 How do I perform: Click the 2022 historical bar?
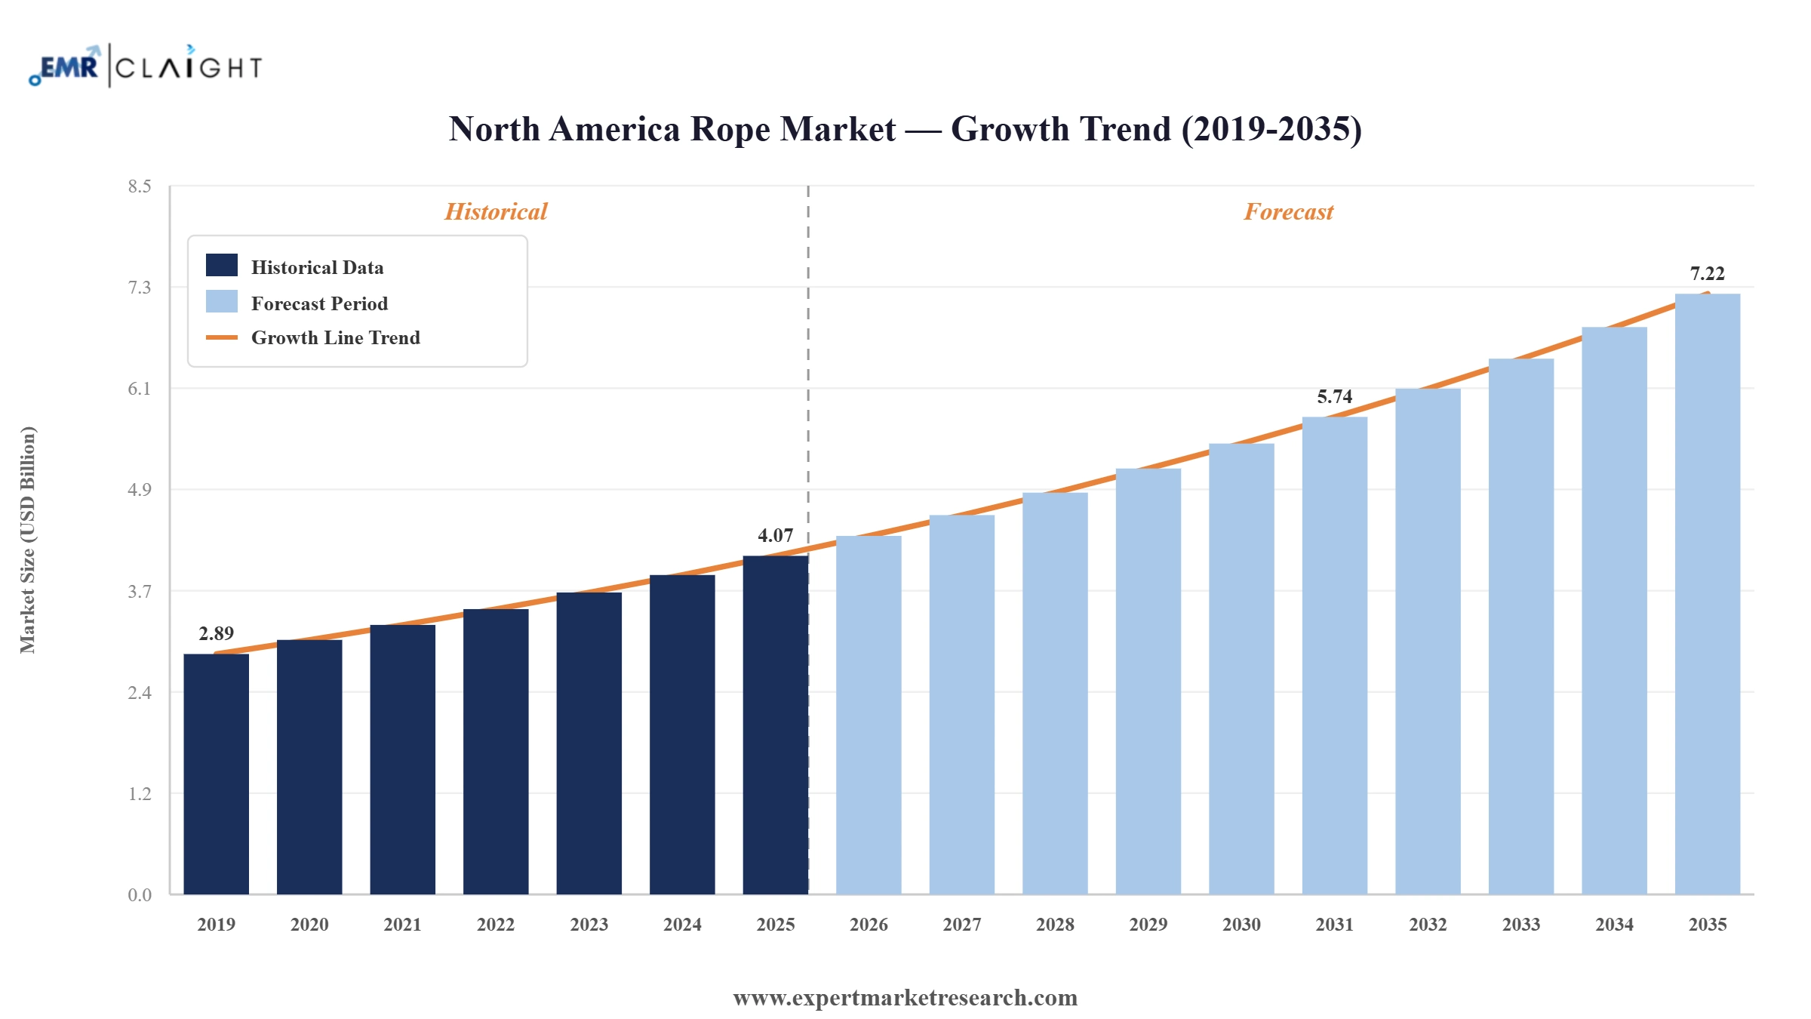[496, 751]
